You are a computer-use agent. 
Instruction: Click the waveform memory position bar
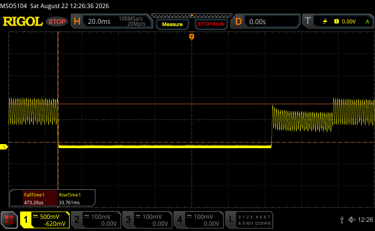[192, 16]
